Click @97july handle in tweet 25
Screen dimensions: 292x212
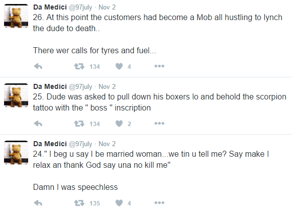[x=80, y=87]
